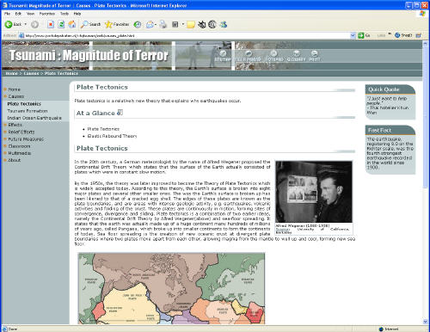This screenshot has width=430, height=332.
Task: Open Indian Ocean Earthquake sidebar link
Action: coord(34,118)
